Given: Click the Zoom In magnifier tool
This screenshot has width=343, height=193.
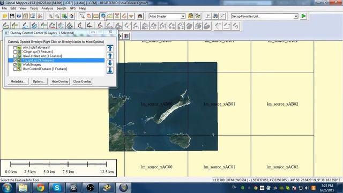Looking at the screenshot, I should 50,16.
